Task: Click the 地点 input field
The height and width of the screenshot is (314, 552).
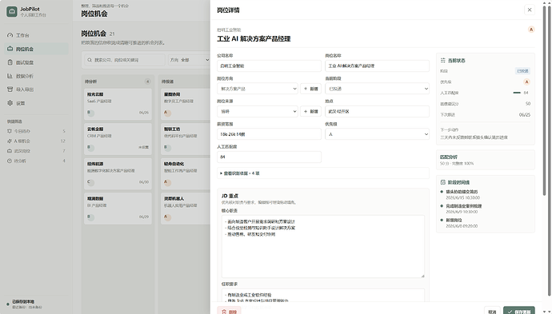Action: 377,112
